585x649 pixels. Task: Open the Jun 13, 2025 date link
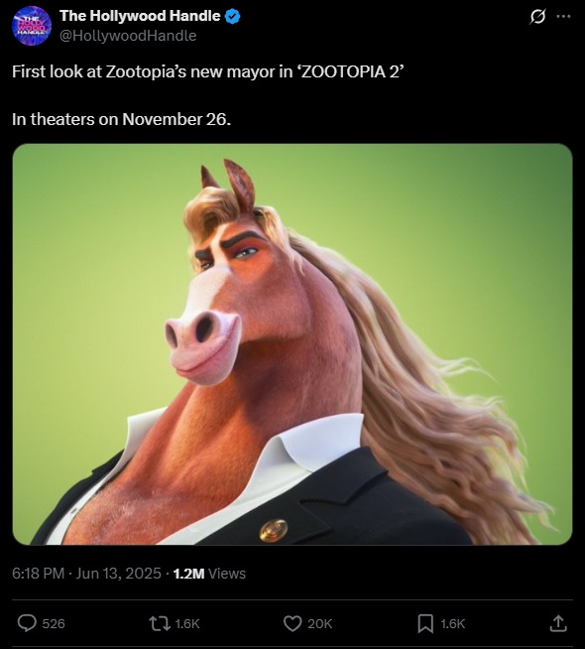tap(119, 574)
